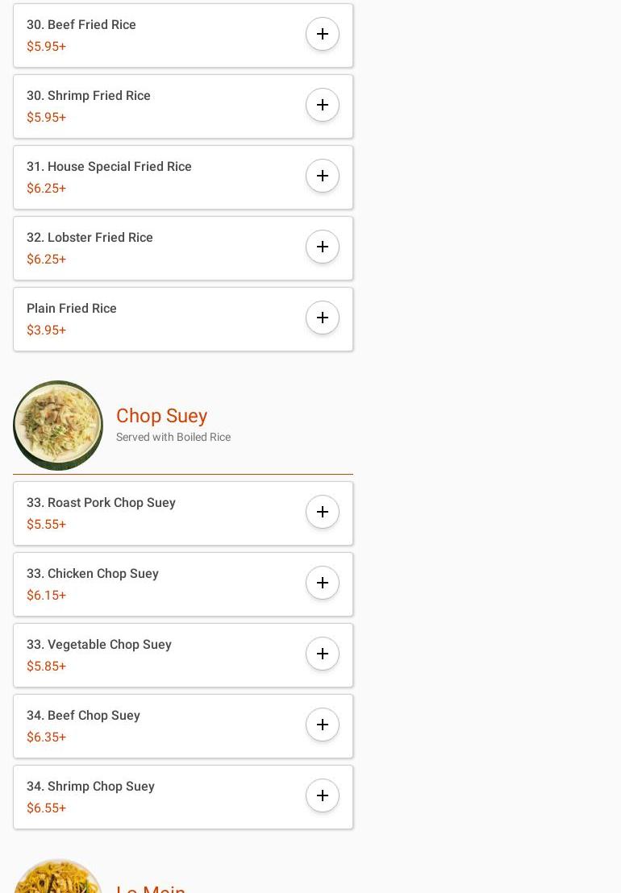The width and height of the screenshot is (621, 893).
Task: Select the 34. Beef Chop Suey title
Action: [x=83, y=716]
